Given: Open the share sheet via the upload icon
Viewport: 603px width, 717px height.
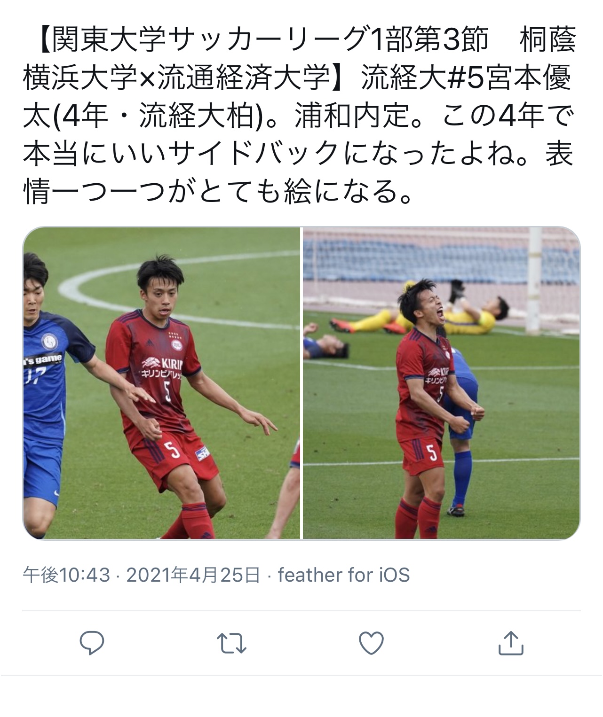Looking at the screenshot, I should click(511, 643).
